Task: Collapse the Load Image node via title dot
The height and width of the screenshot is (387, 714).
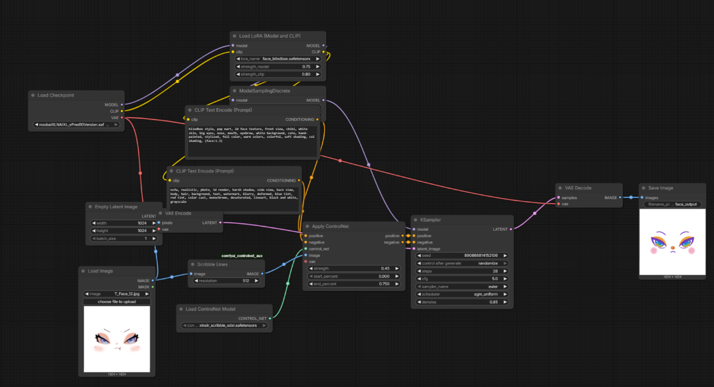Action: pyautogui.click(x=83, y=271)
